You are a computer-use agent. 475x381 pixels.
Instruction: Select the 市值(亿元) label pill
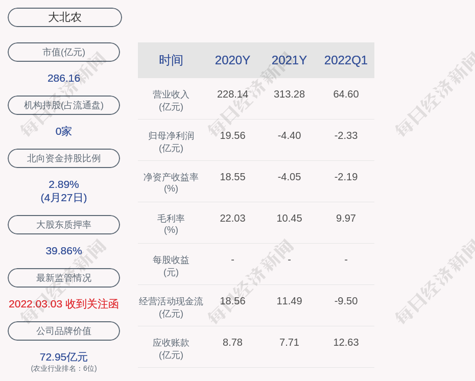(64, 52)
